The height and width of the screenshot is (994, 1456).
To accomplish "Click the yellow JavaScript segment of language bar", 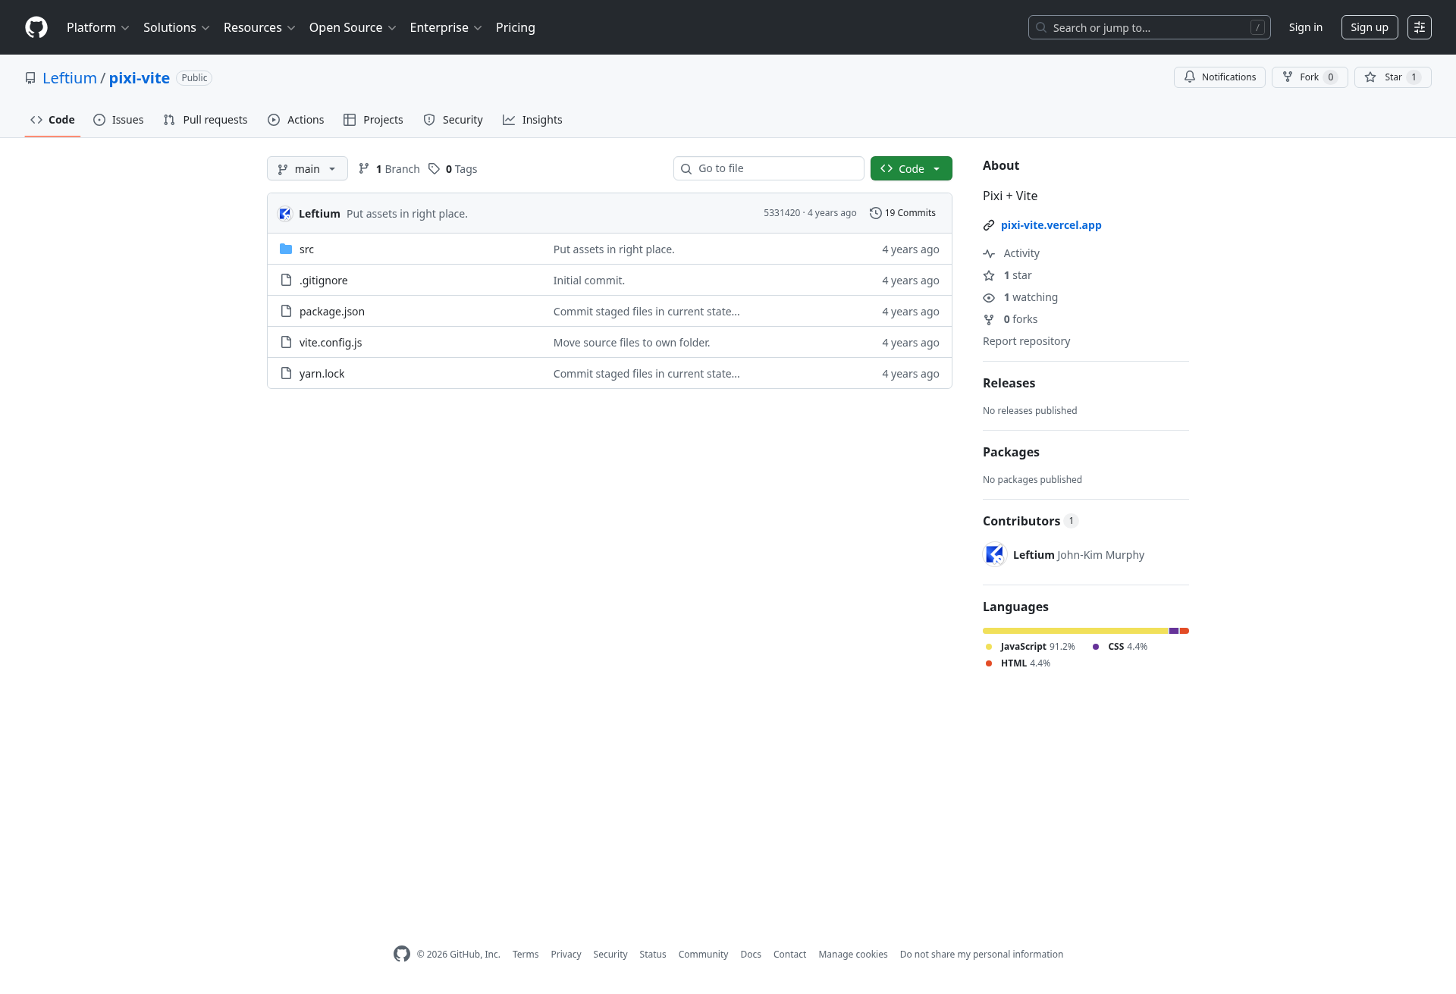I will pos(1075,631).
